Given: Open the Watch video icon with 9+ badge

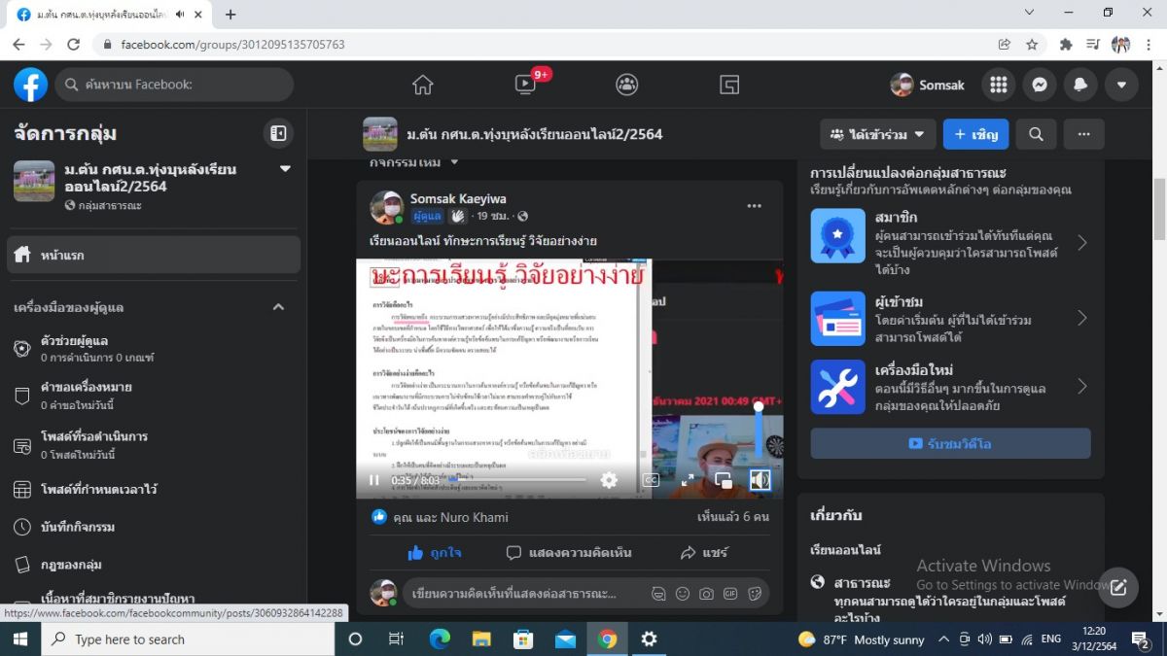Looking at the screenshot, I should coord(526,85).
